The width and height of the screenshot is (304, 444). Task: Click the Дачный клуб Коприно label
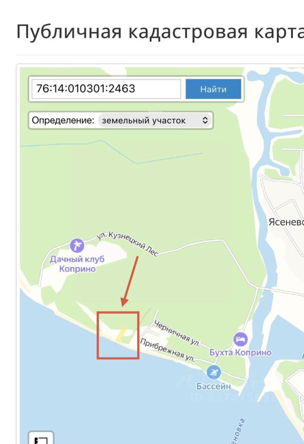click(77, 264)
